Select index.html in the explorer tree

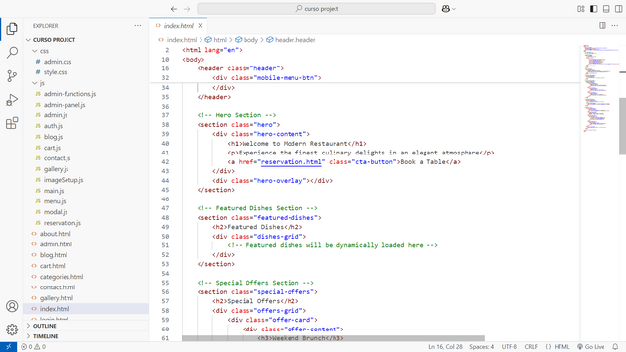coord(86,309)
